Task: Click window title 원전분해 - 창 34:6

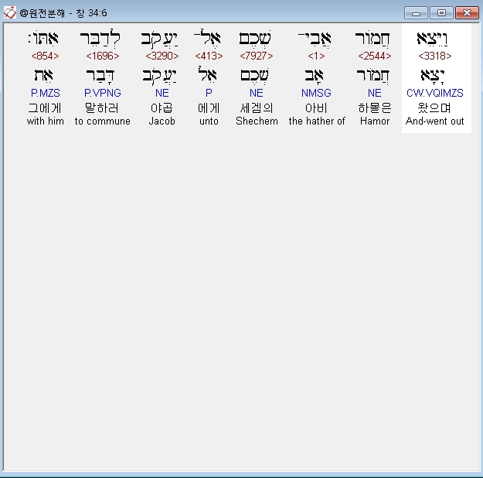Action: (63, 13)
